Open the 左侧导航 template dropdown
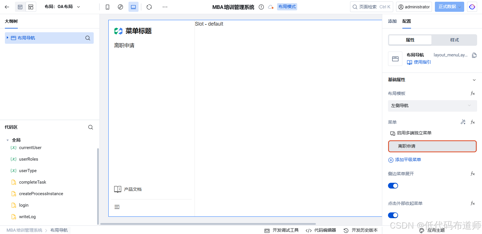Screen dimensions: 482x234 click(x=432, y=106)
